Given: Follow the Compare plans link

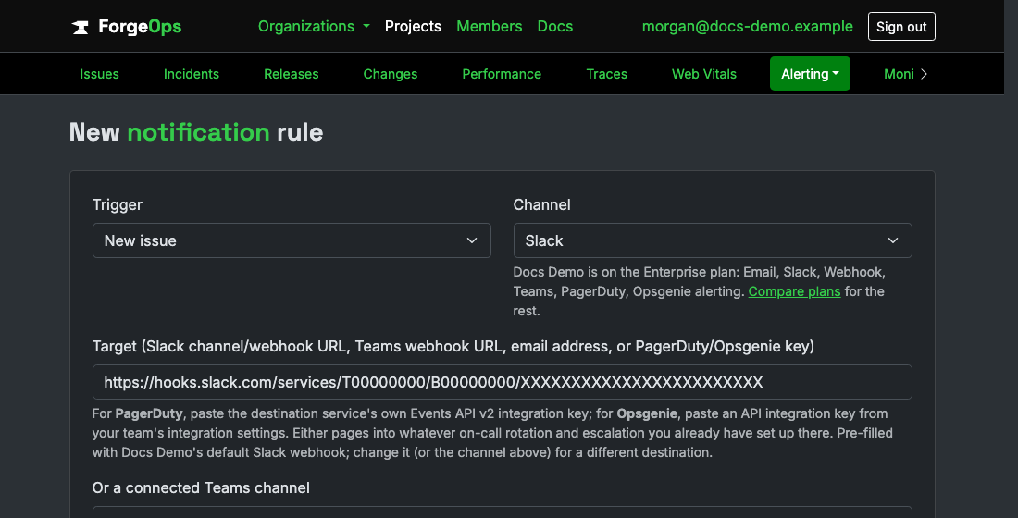Looking at the screenshot, I should [794, 291].
